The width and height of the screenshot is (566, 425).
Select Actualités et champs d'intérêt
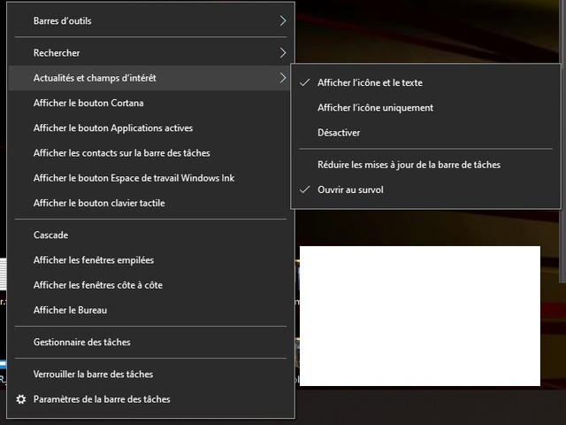coord(151,78)
